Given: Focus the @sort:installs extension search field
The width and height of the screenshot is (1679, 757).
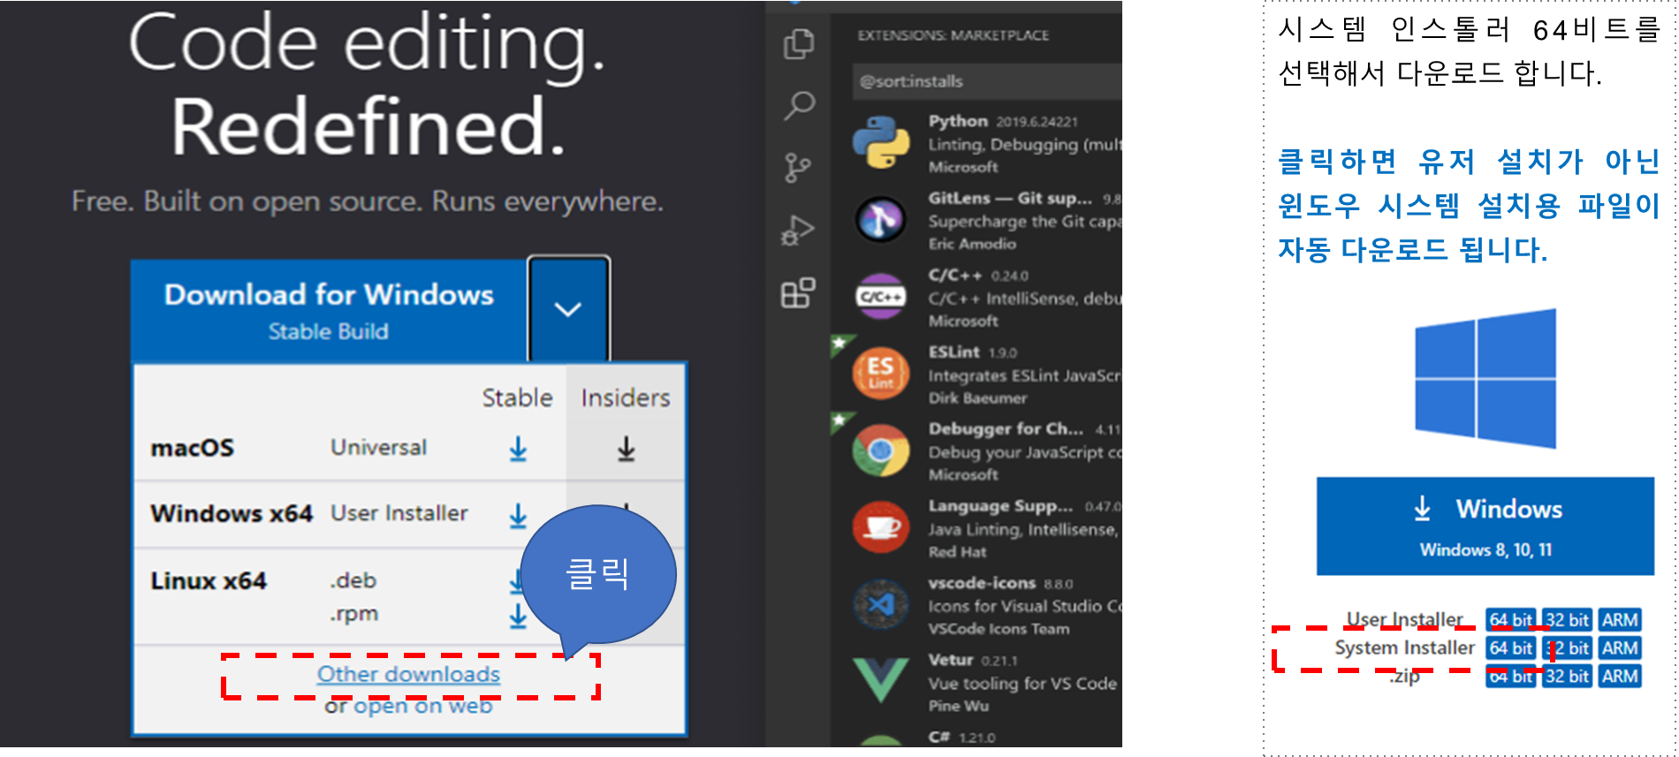Looking at the screenshot, I should 987,81.
